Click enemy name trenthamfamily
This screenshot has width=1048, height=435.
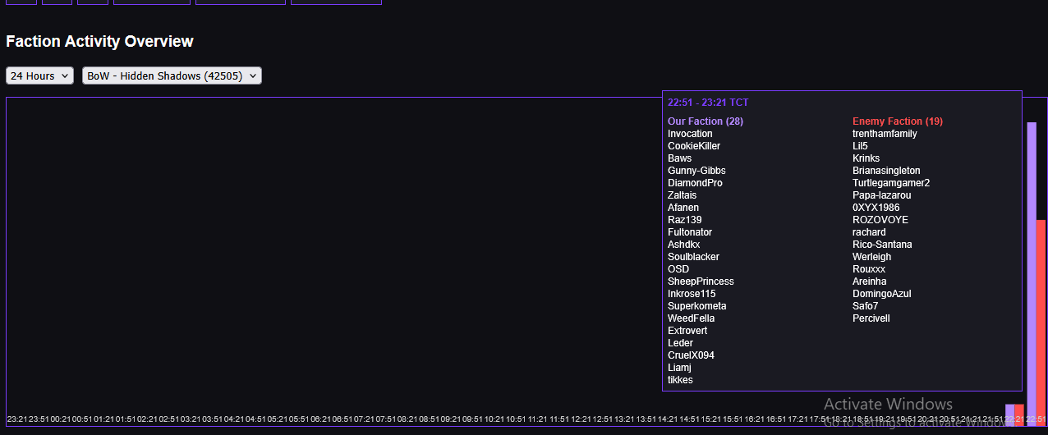885,134
